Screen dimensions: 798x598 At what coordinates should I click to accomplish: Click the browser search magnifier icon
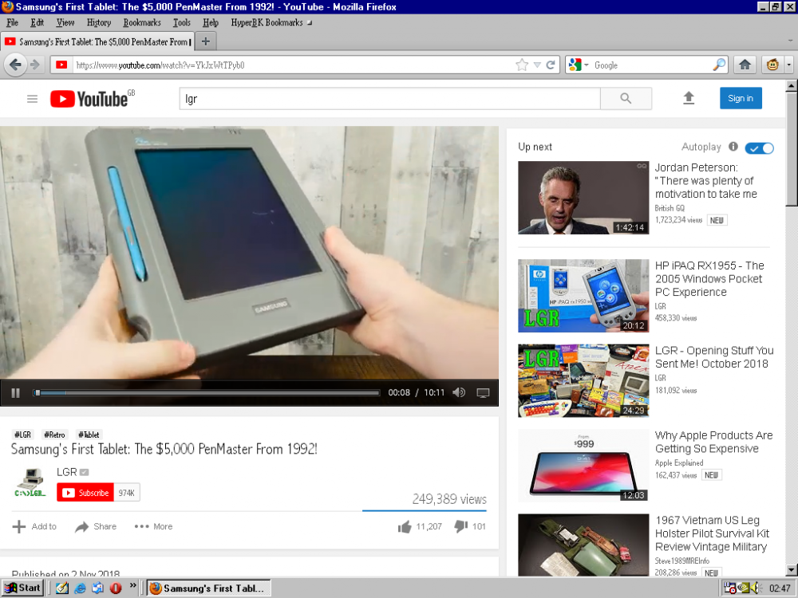click(719, 65)
